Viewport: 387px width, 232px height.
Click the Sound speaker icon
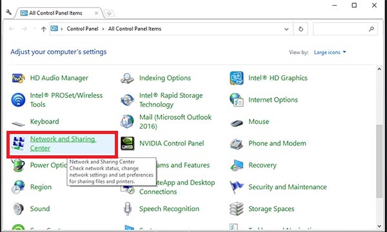tap(18, 209)
